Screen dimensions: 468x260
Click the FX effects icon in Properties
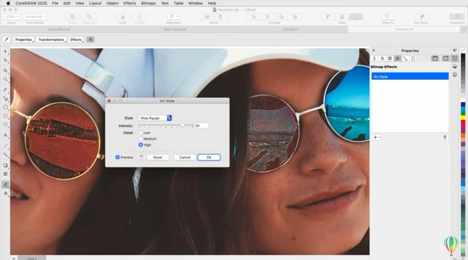point(398,59)
